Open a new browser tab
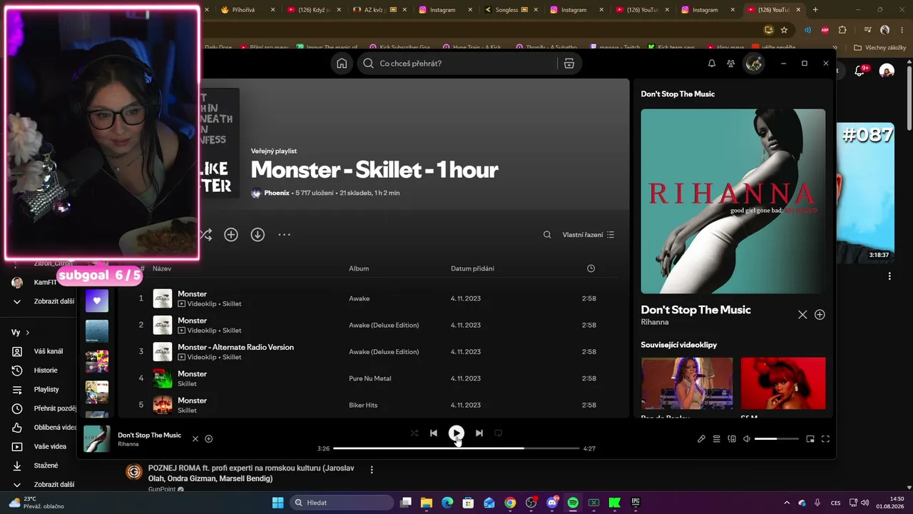Image resolution: width=913 pixels, height=514 pixels. click(x=815, y=10)
